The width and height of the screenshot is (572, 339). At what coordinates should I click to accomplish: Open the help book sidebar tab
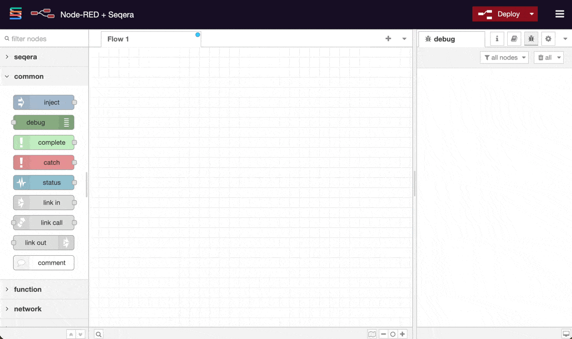point(514,39)
